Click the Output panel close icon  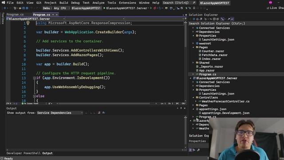point(185,108)
